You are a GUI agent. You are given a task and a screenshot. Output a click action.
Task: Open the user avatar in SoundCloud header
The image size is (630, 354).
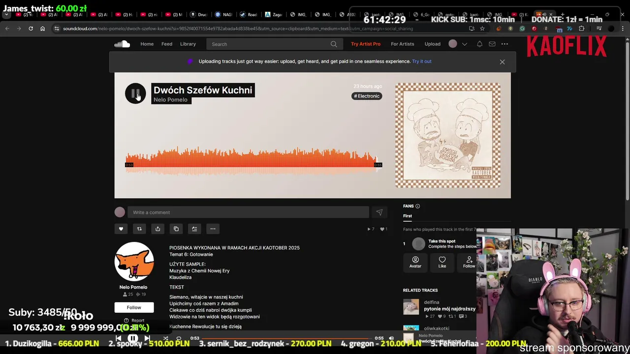[453, 44]
